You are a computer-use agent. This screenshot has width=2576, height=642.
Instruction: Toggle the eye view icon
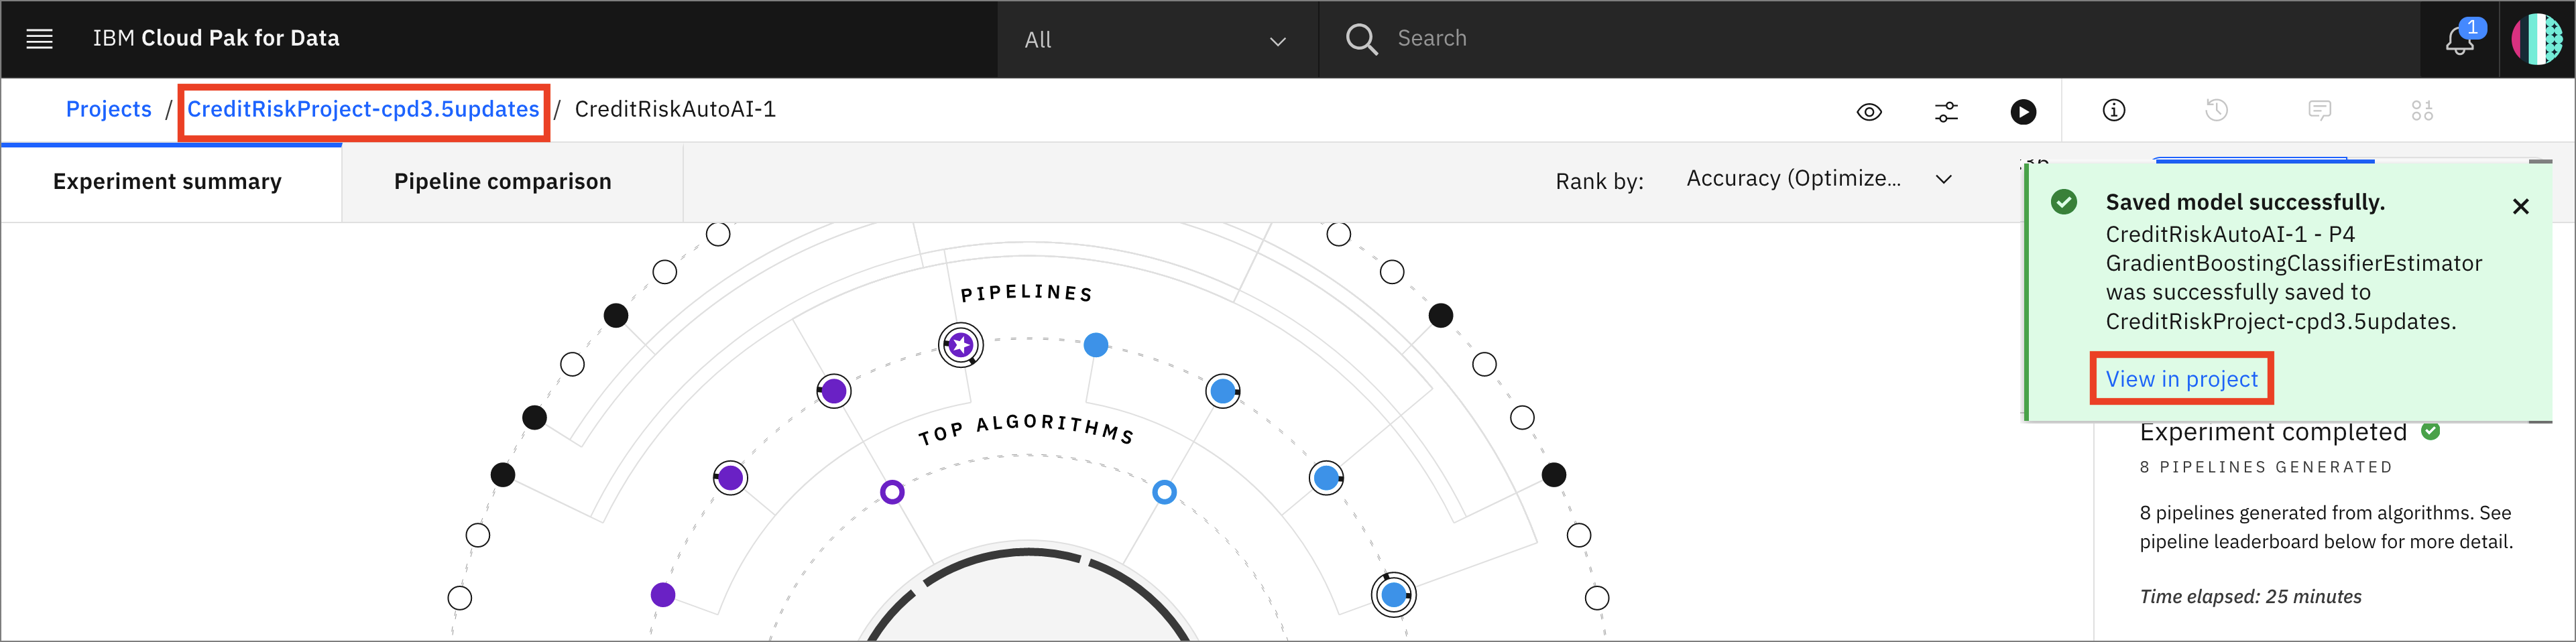coord(1869,111)
